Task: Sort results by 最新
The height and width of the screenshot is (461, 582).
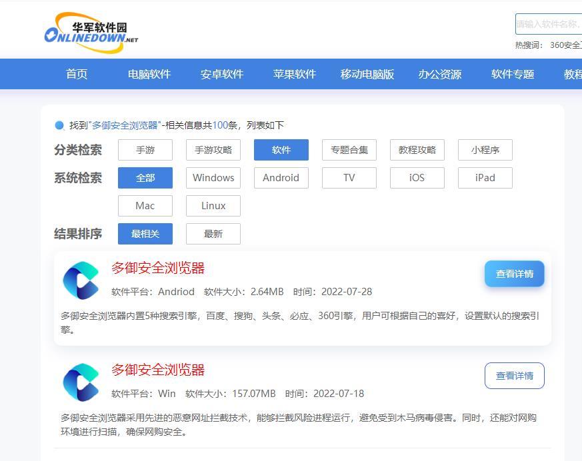Action: [x=213, y=234]
